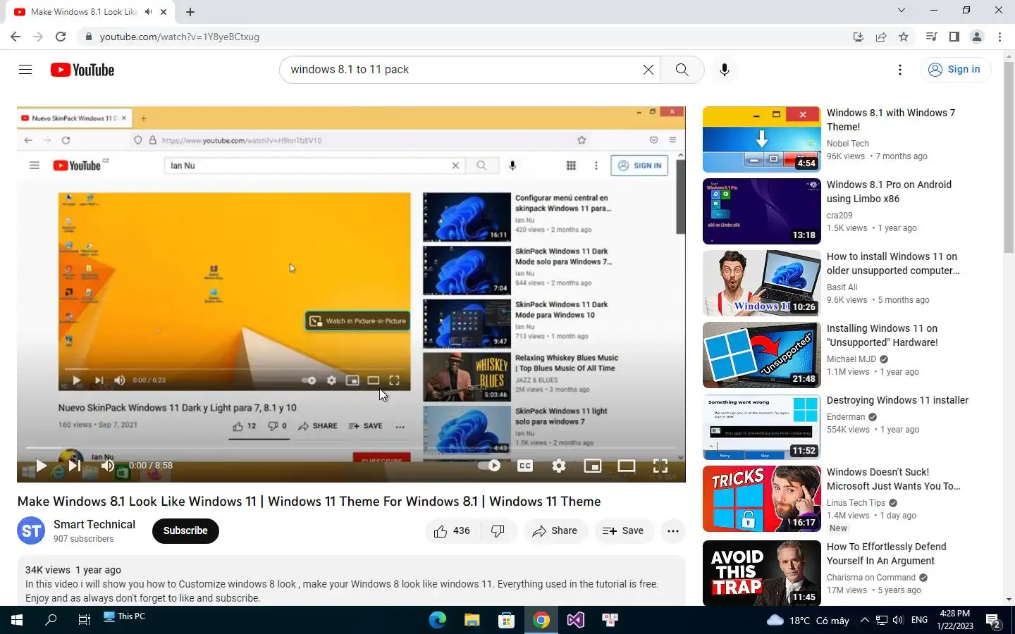Show hidden system tray icons
Viewport: 1015px width, 634px height.
(x=864, y=620)
